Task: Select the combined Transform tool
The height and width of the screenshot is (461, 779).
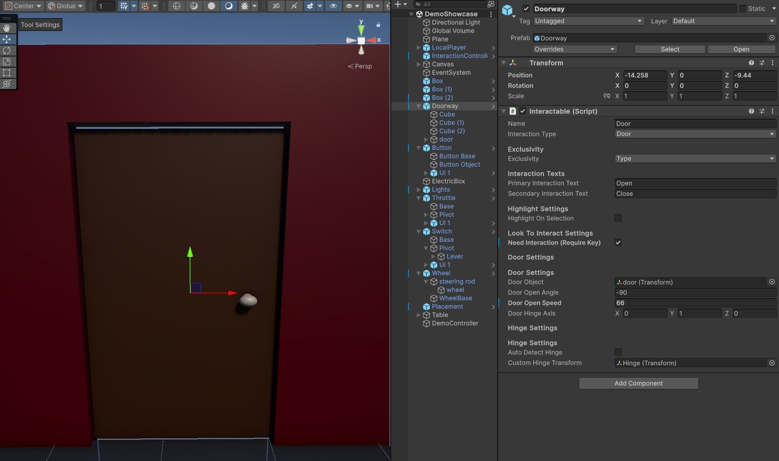Action: click(x=7, y=84)
